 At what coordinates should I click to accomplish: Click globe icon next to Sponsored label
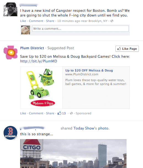[x=71, y=113]
